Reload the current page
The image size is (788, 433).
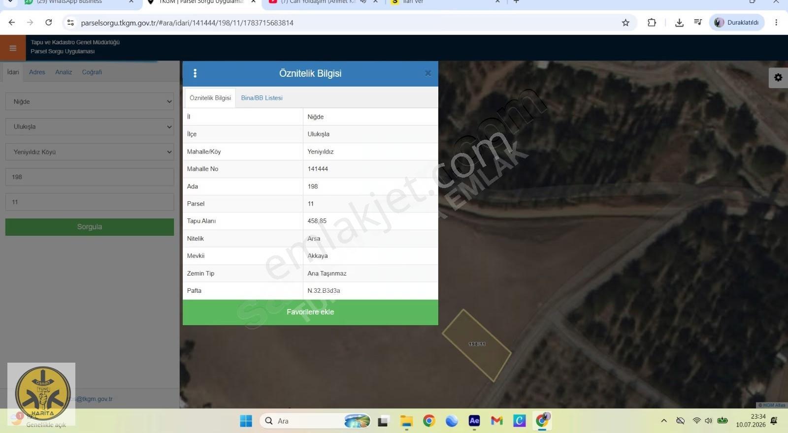click(x=49, y=23)
